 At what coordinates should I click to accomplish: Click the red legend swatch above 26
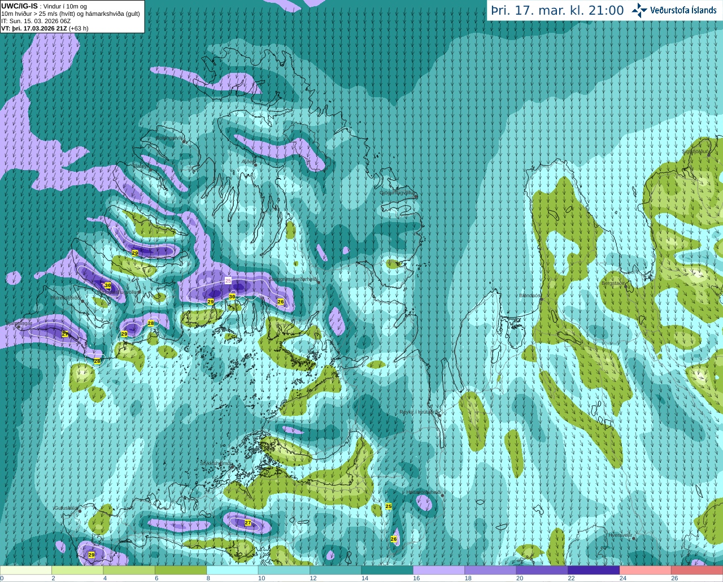(x=697, y=570)
